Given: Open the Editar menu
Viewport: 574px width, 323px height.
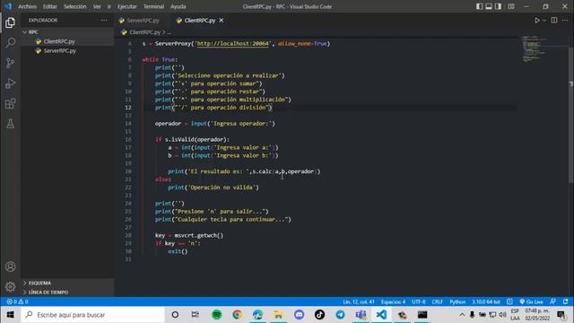Looking at the screenshot, I should pyautogui.click(x=50, y=6).
